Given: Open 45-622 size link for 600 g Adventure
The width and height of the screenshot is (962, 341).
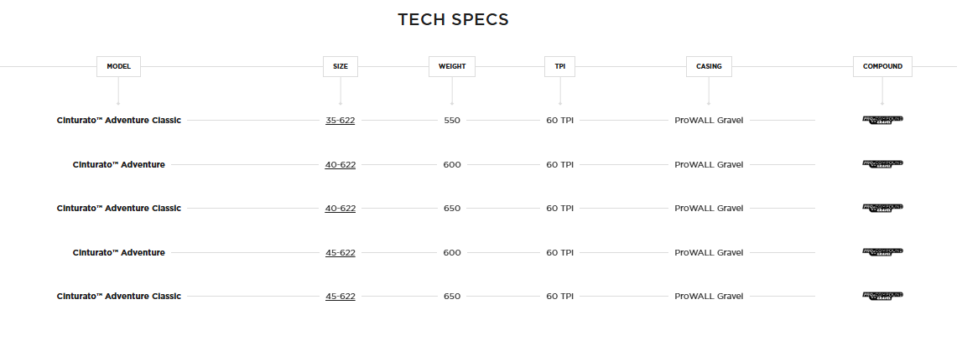Looking at the screenshot, I should tap(340, 252).
